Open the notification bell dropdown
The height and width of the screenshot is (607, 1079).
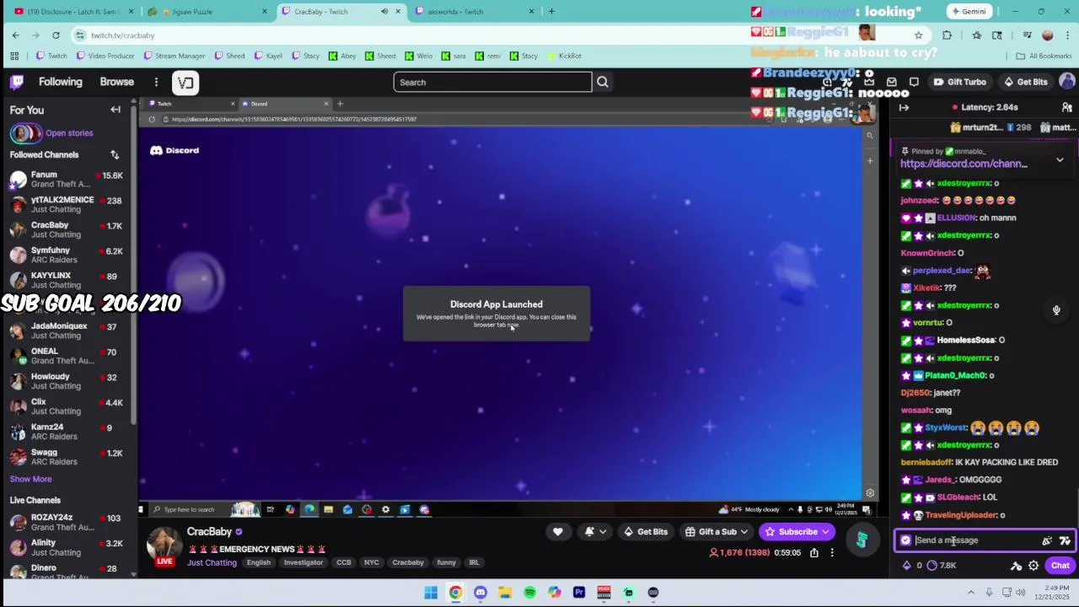[594, 532]
